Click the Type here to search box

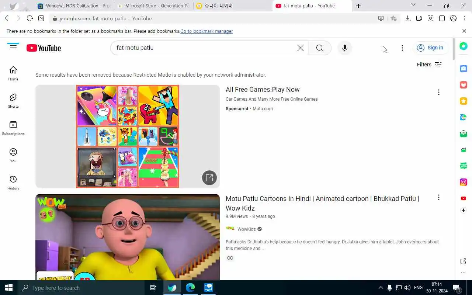point(81,288)
